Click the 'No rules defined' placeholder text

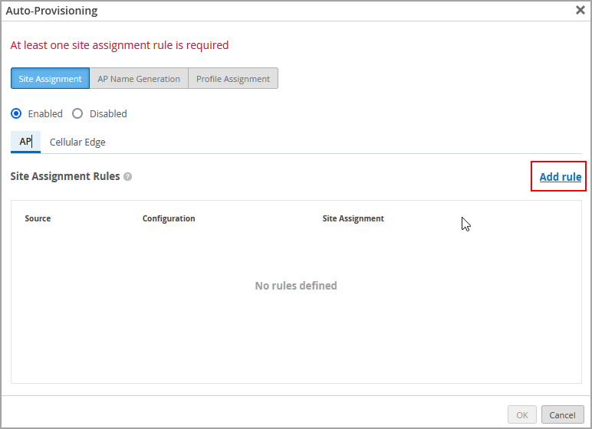click(x=296, y=286)
